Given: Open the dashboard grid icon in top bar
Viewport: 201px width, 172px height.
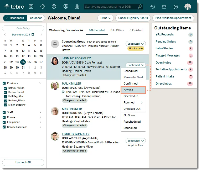Looking at the screenshot, I should (x=31, y=6).
